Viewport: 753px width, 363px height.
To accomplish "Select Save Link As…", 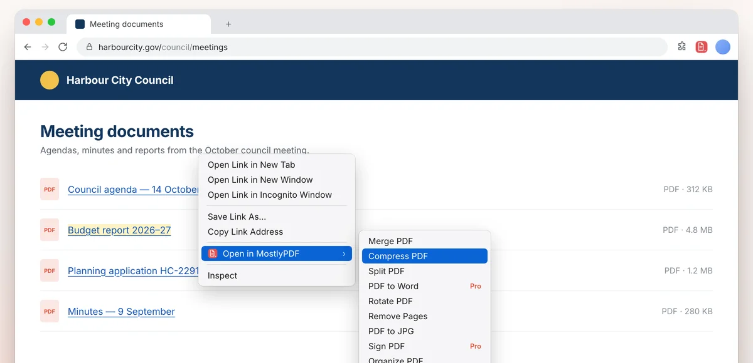I will click(277, 217).
